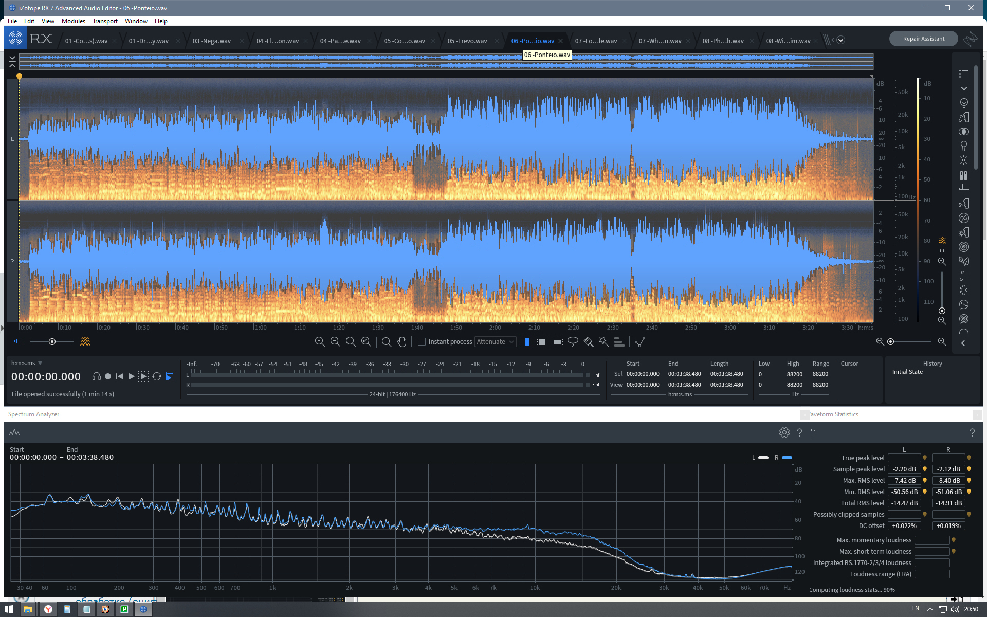Select the Lasso selection tool

(573, 342)
